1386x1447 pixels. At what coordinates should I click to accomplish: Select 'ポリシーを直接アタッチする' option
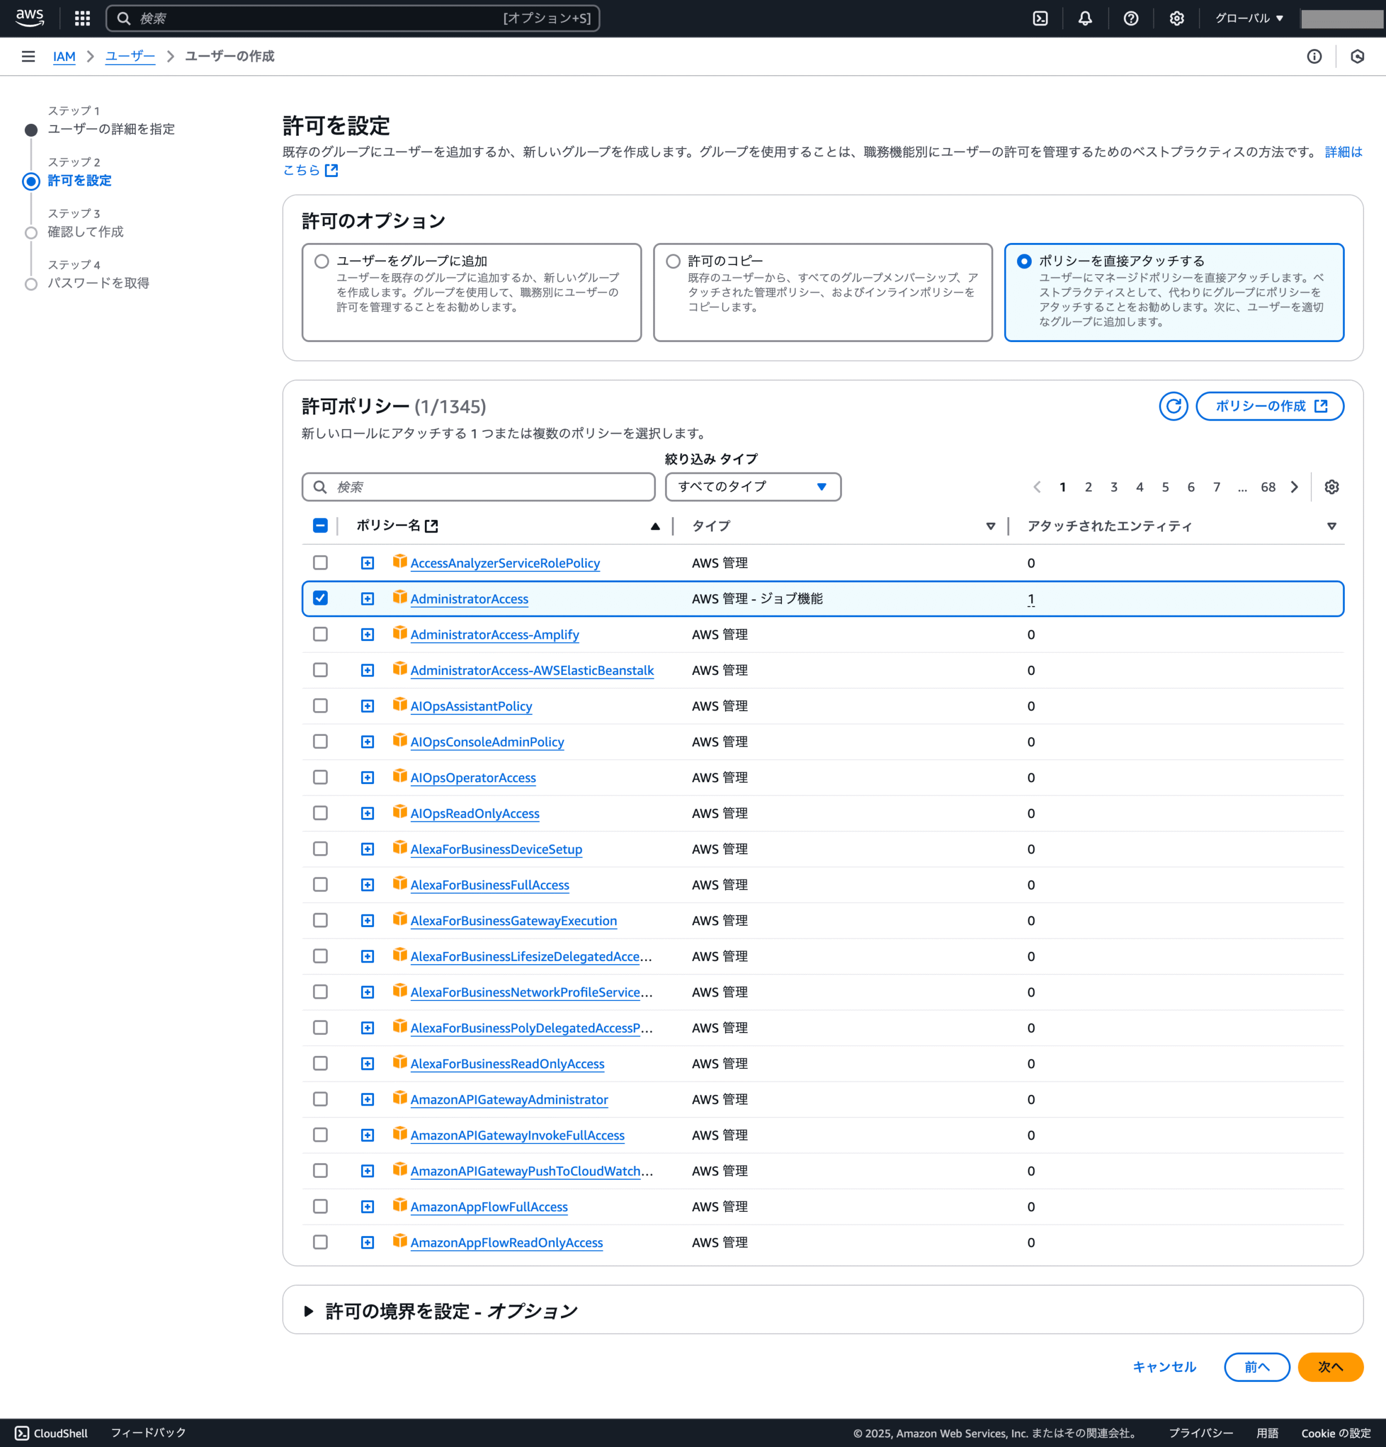(1024, 261)
